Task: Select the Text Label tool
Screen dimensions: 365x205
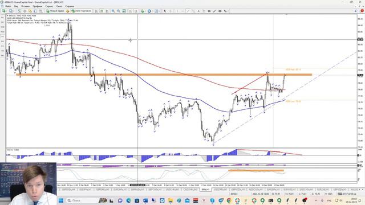Action: (x=204, y=11)
